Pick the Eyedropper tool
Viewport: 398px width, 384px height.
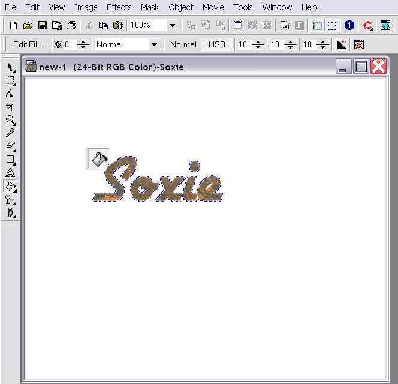coord(10,133)
